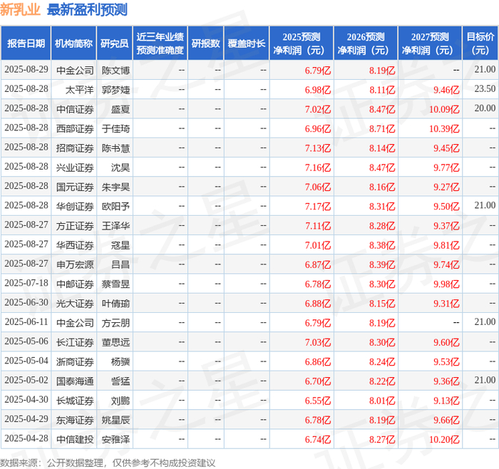This screenshot has width=499, height=469.
Task: Select the 国元证券 cell
Action: click(x=75, y=187)
